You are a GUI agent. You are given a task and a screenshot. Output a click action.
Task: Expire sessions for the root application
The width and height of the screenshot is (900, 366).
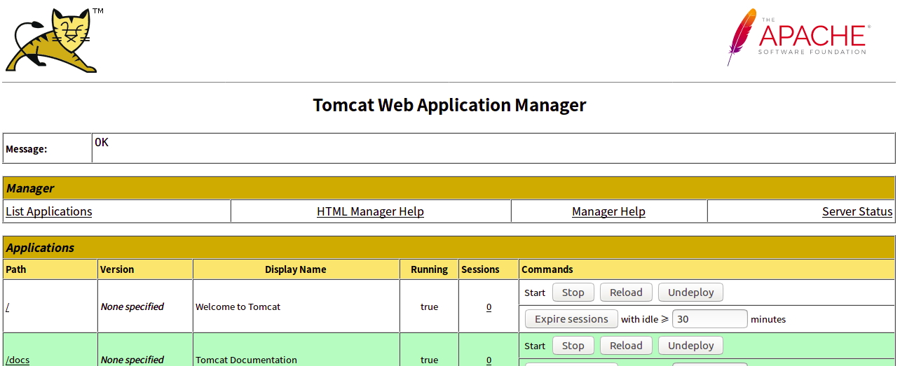571,319
